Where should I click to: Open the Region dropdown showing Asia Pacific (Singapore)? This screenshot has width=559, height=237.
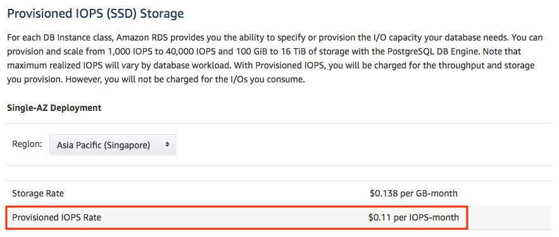(x=113, y=145)
